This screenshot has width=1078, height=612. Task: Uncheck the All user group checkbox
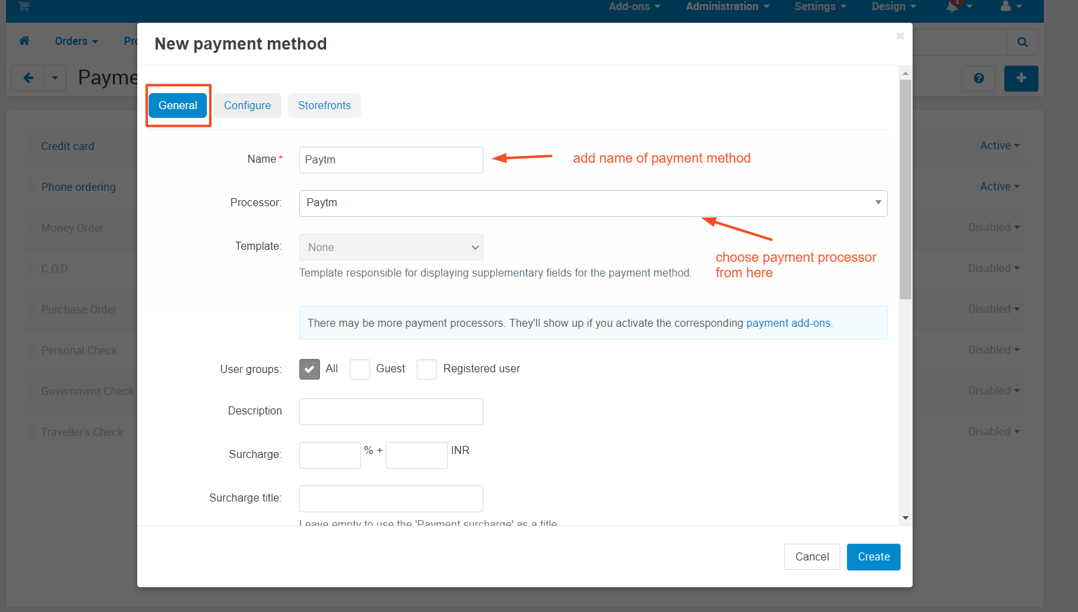pos(309,369)
